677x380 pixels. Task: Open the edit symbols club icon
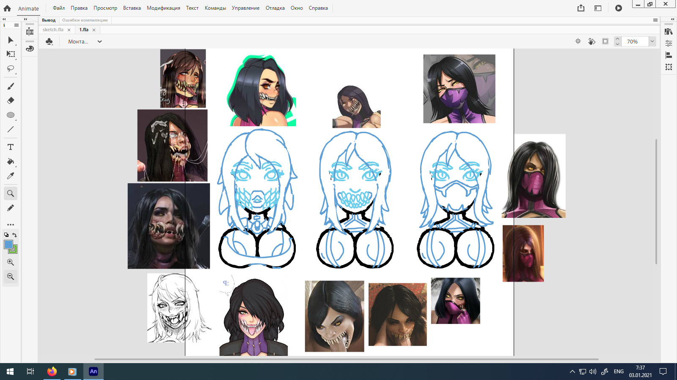[x=49, y=41]
